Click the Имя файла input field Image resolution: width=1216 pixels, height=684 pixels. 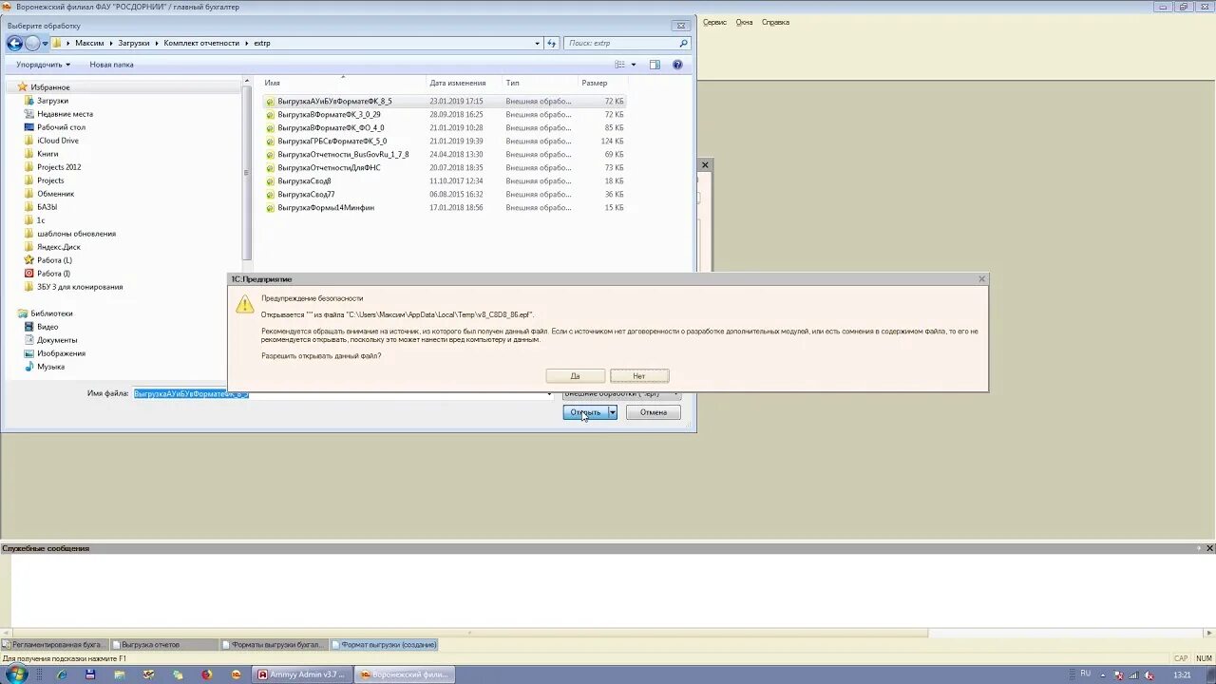[x=342, y=393]
